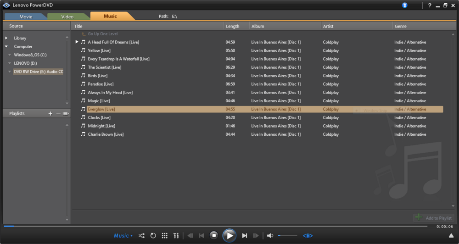459x244 pixels.
Task: Eject the disc with the eject icon
Action: pos(451,236)
